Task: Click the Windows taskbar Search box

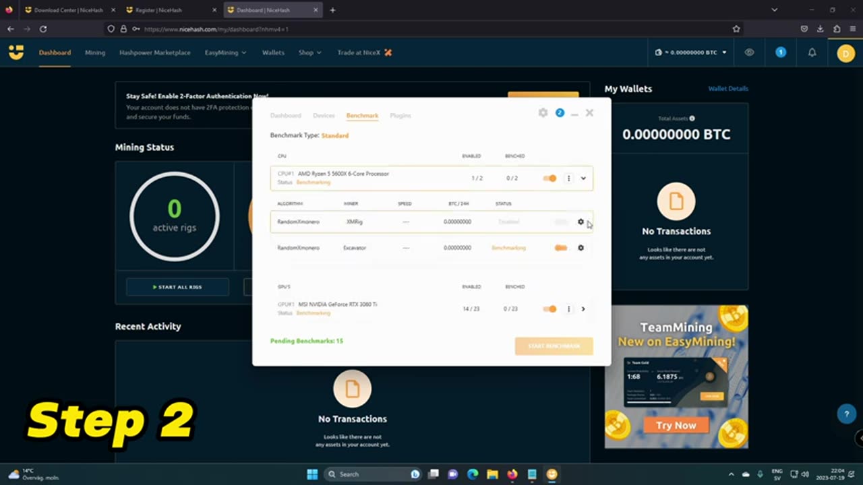Action: click(373, 474)
